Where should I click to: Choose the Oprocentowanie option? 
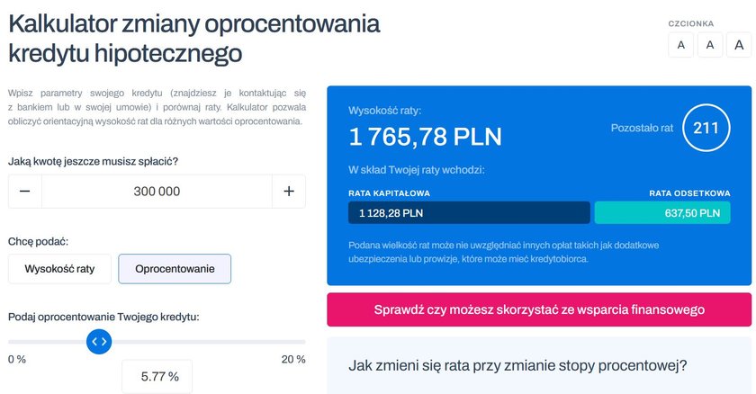point(175,269)
